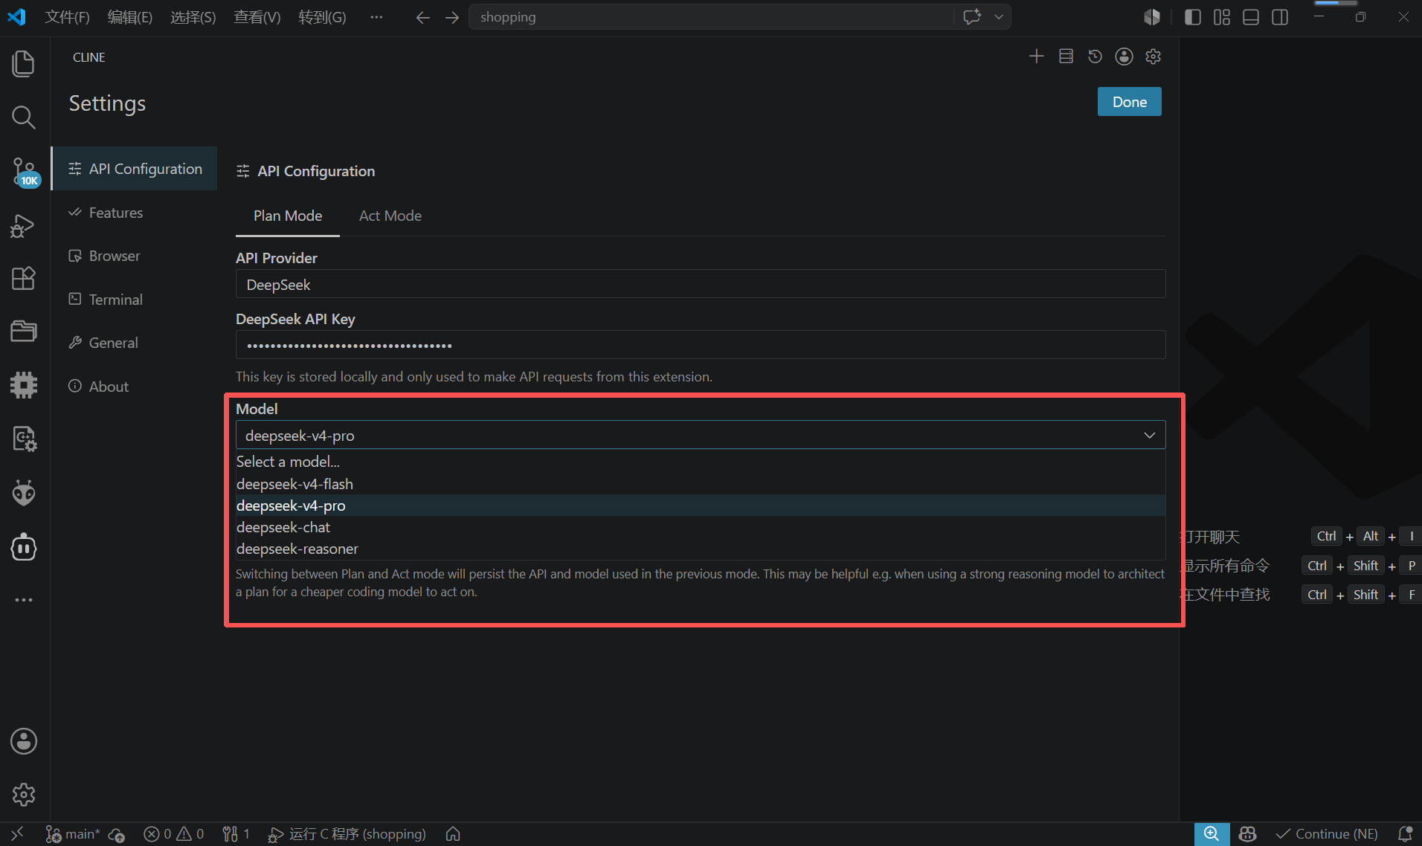Click the forwarded ports indicator showing 1
This screenshot has width=1422, height=846.
pyautogui.click(x=237, y=834)
